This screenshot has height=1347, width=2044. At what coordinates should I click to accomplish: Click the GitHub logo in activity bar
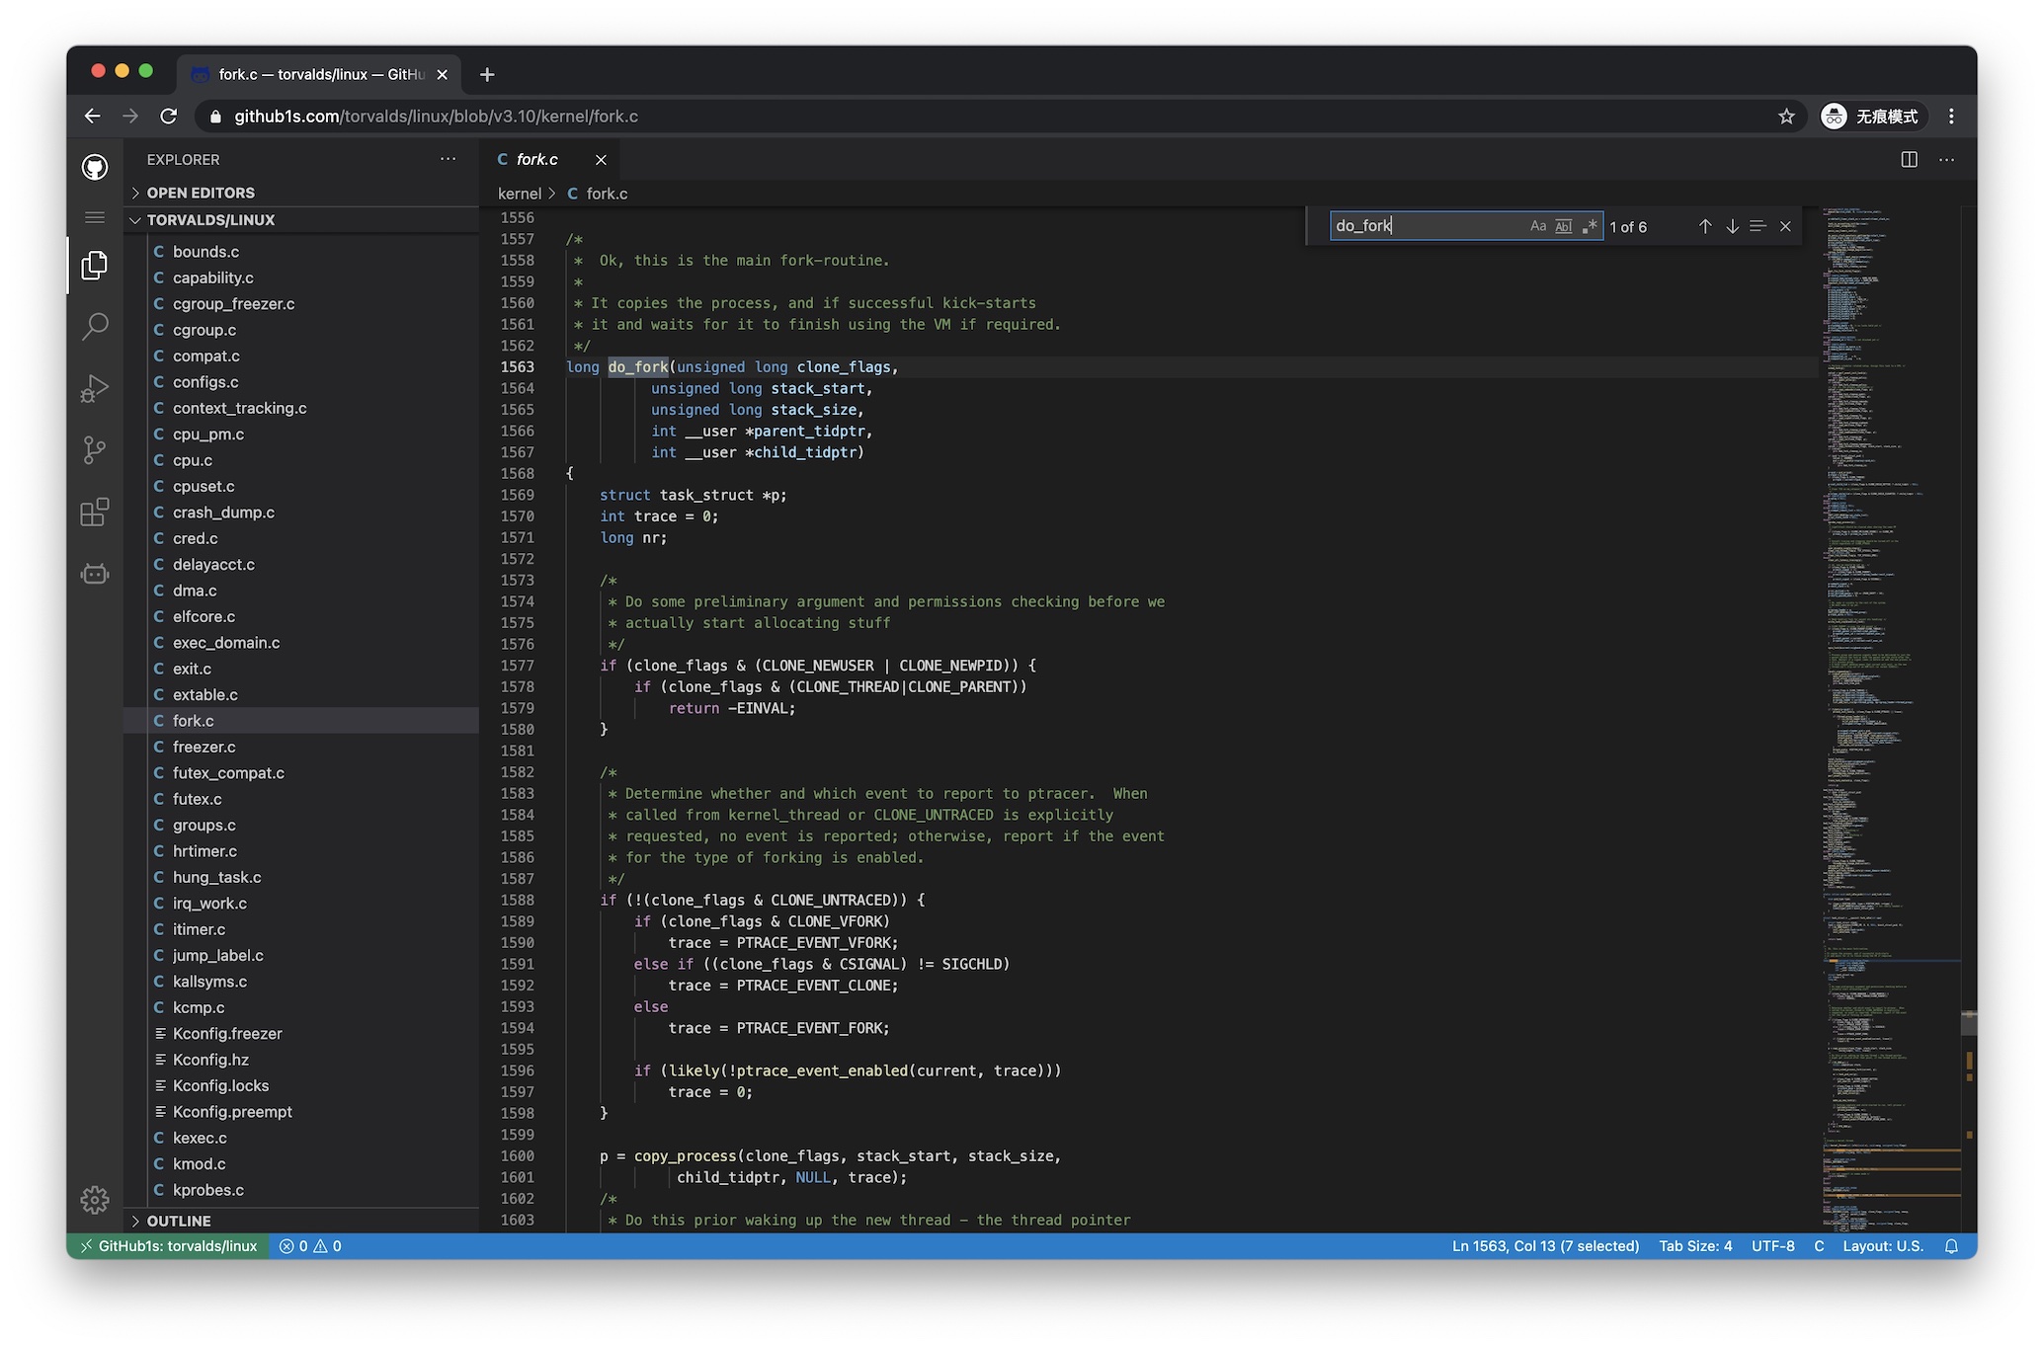[x=95, y=167]
